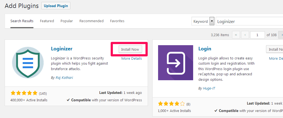Go to next page of results
This screenshot has height=118, width=283.
click(x=281, y=35)
